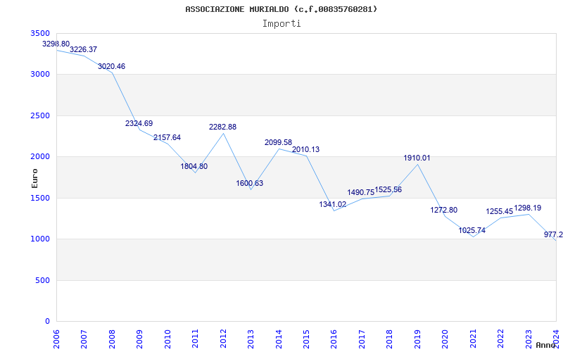Click the 1600.63 value label
Image resolution: width=563 pixels, height=352 pixels.
click(250, 183)
